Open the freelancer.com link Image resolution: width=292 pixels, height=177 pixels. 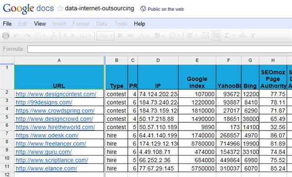tap(51, 144)
